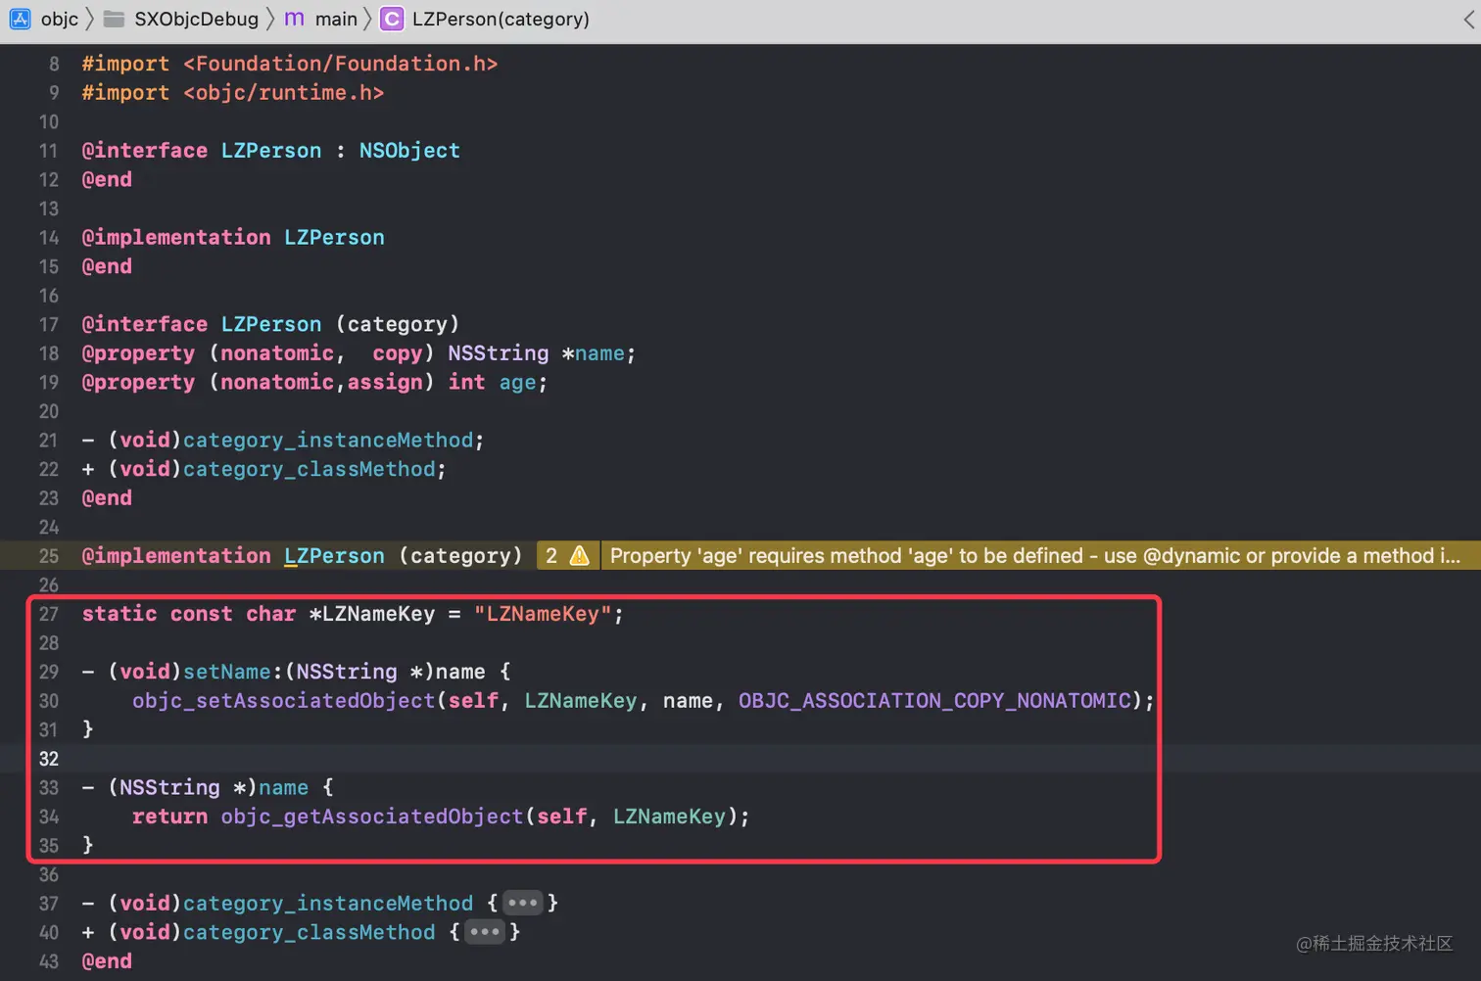Expand folded category_instanceMethod body ellipsis
This screenshot has height=981, width=1481.
click(523, 903)
